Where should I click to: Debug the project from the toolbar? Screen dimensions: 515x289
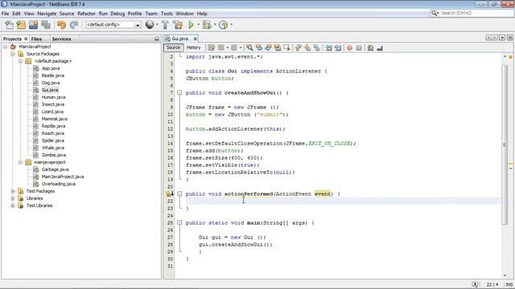click(207, 25)
